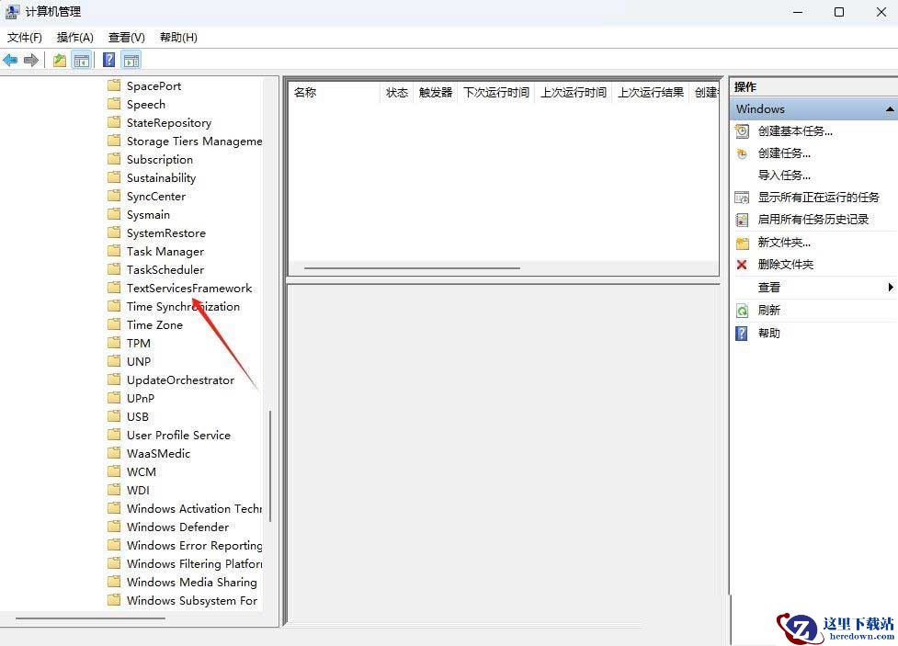
Task: Select the UPnP folder
Action: tap(141, 398)
